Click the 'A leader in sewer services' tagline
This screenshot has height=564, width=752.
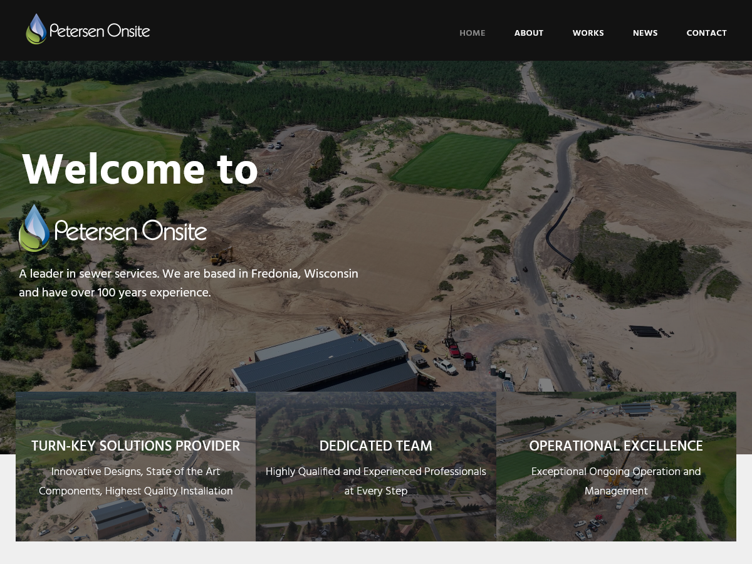(x=188, y=283)
